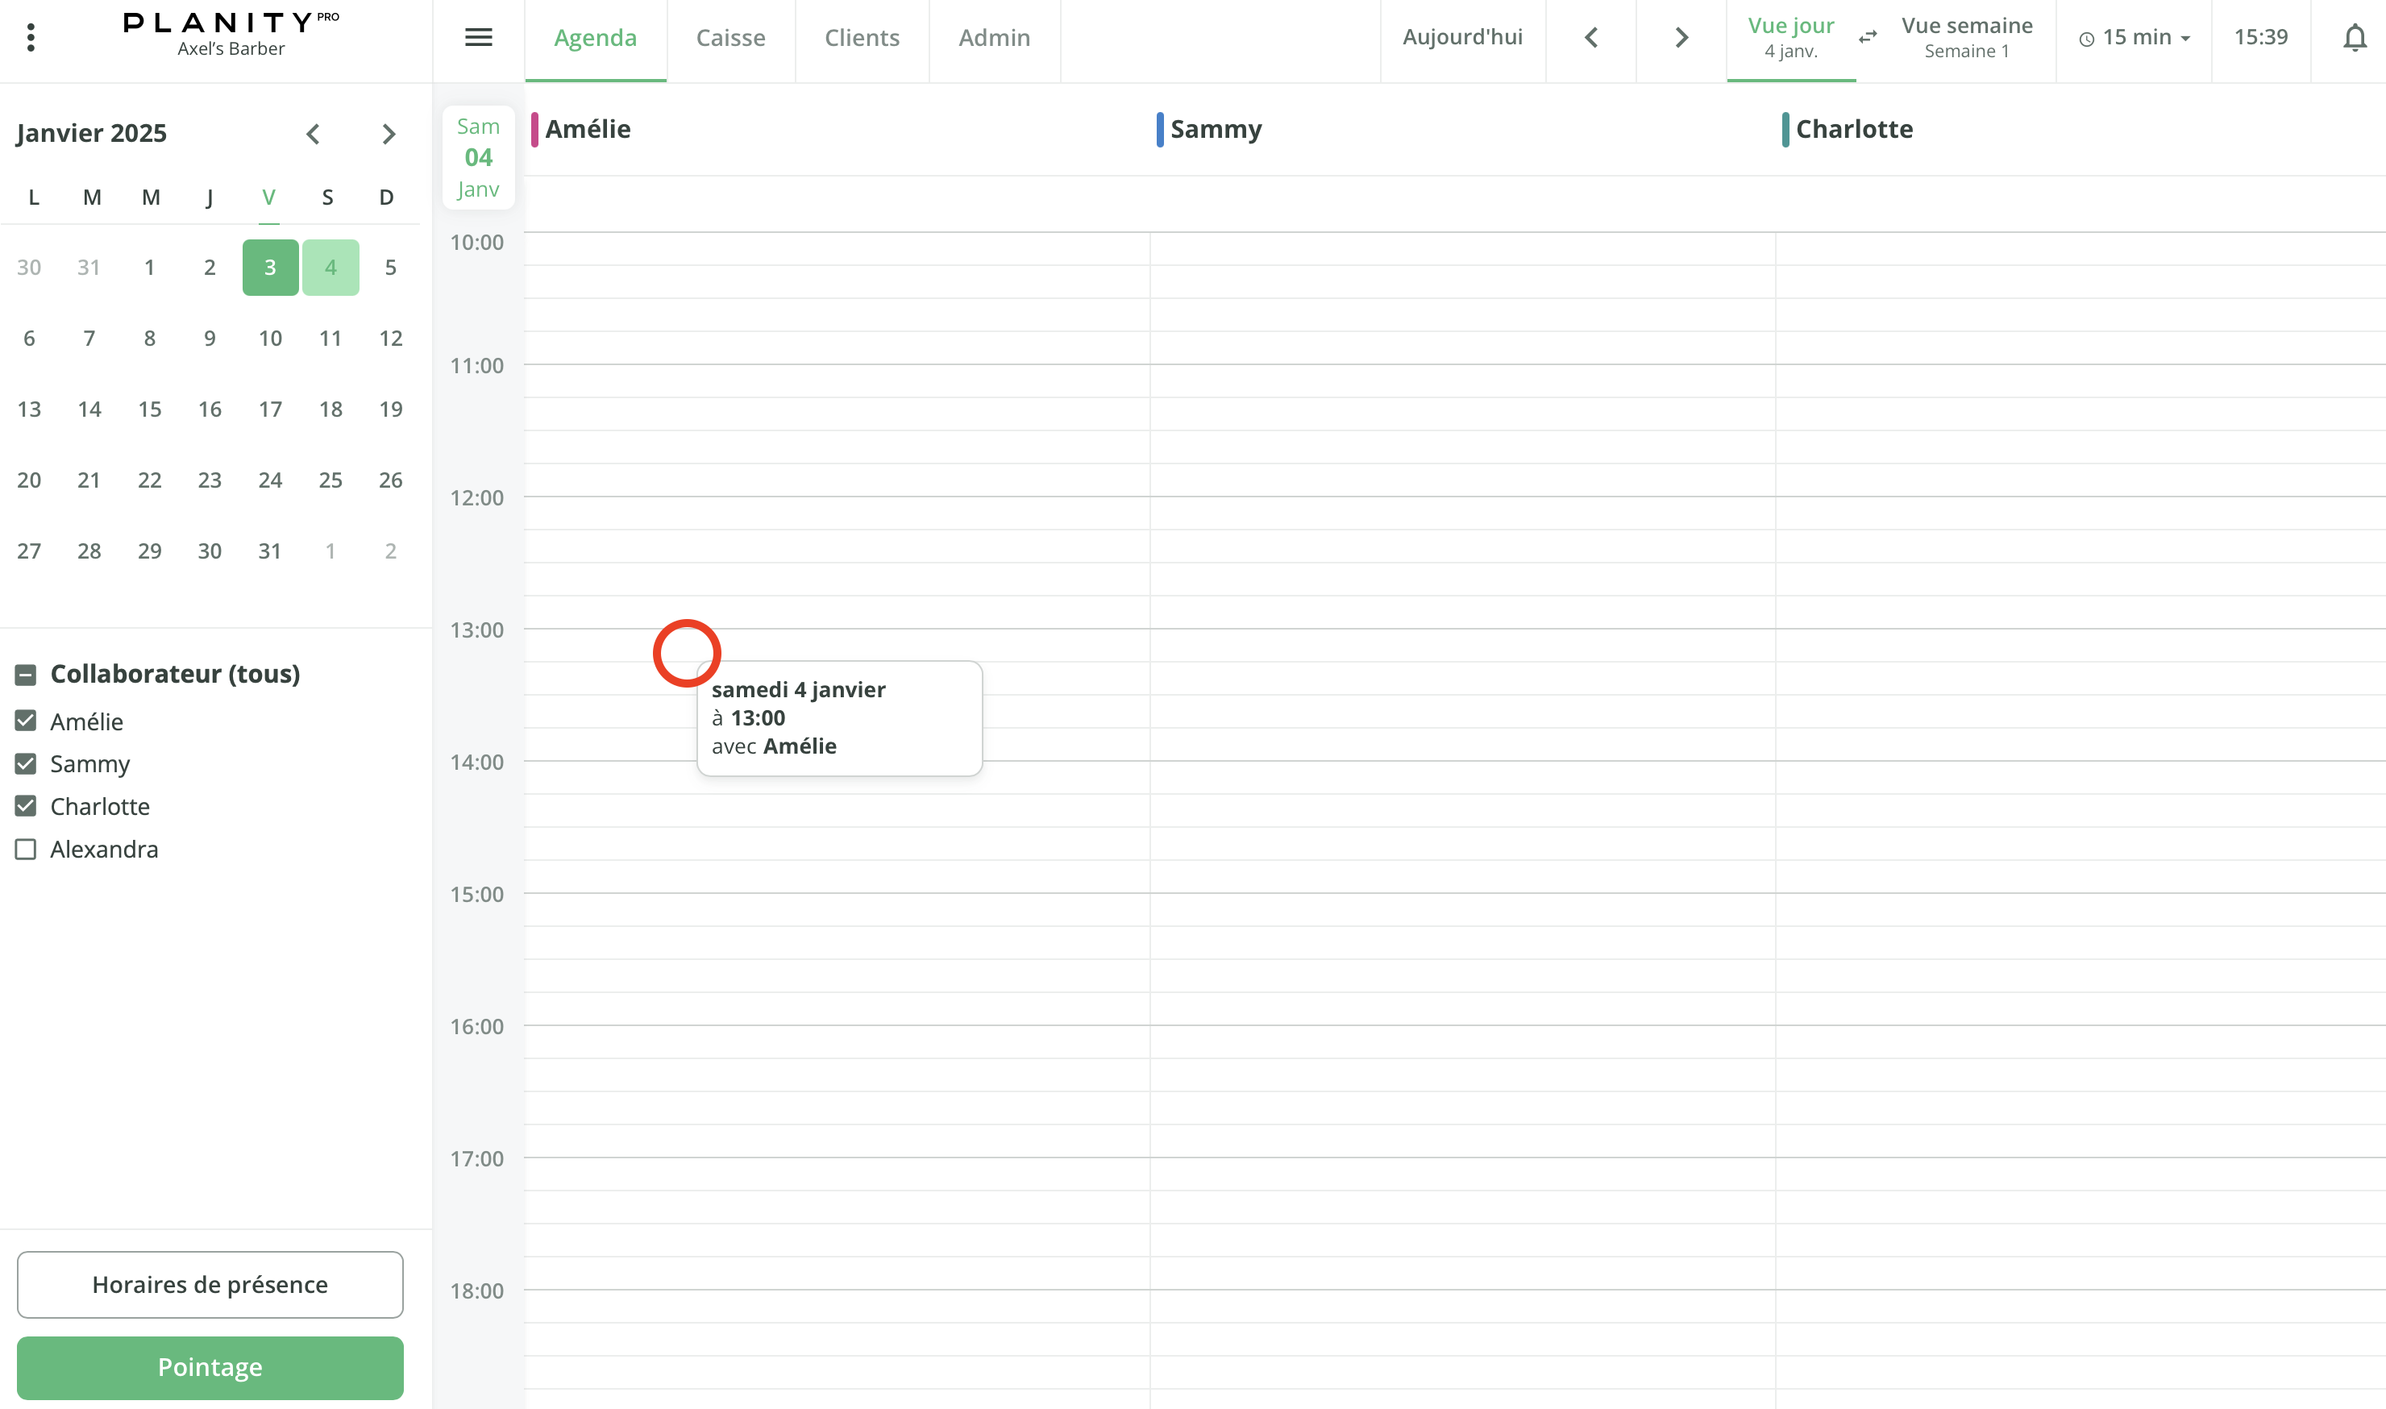Enable the Alexandra collaborator checkbox
This screenshot has width=2386, height=1409.
coord(23,849)
